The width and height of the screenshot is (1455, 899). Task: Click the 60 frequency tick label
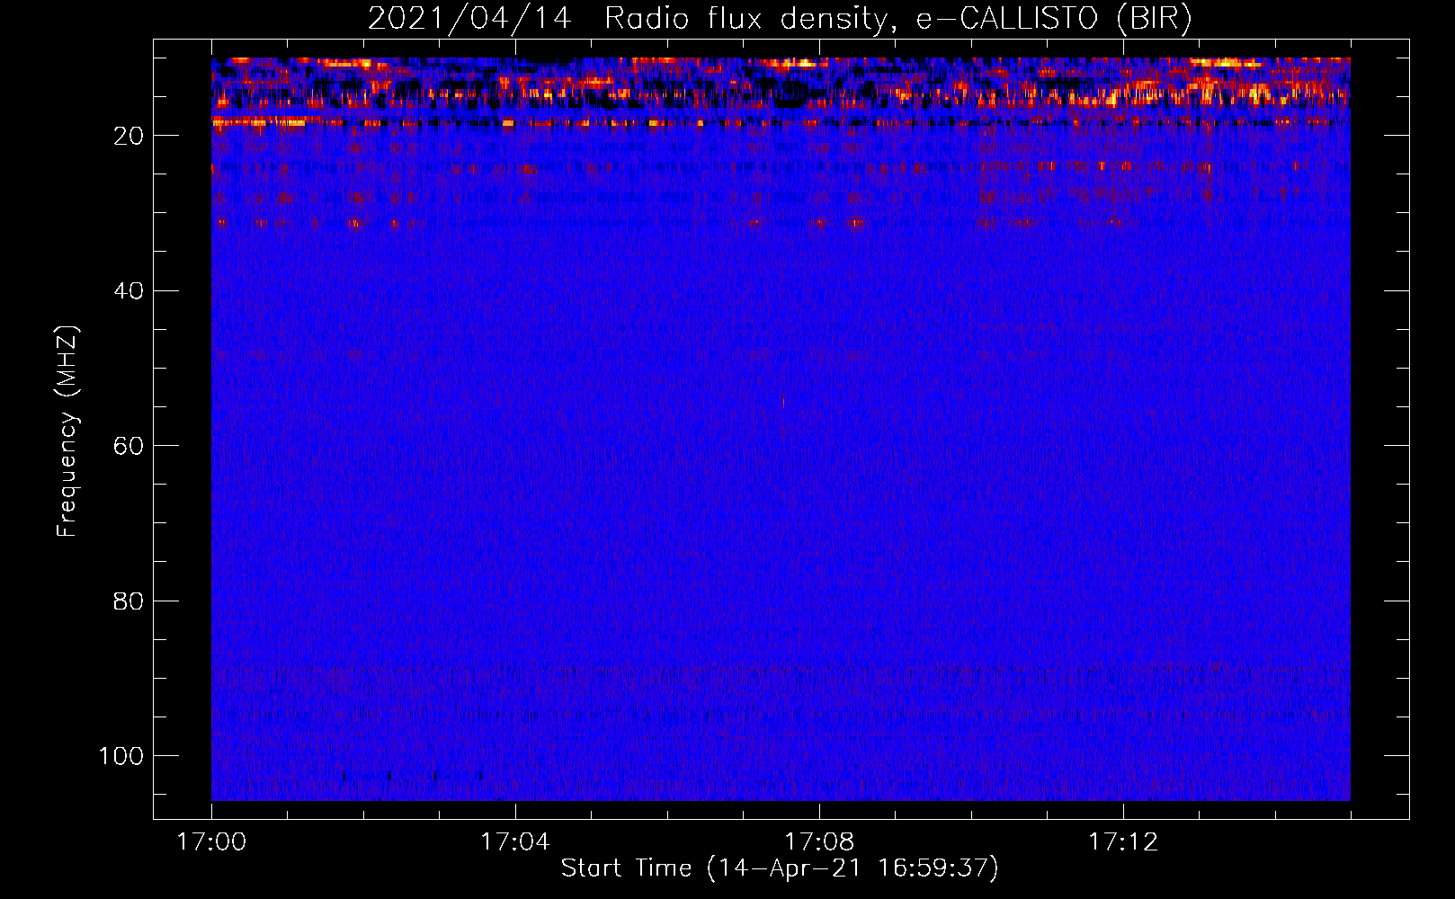click(x=129, y=446)
